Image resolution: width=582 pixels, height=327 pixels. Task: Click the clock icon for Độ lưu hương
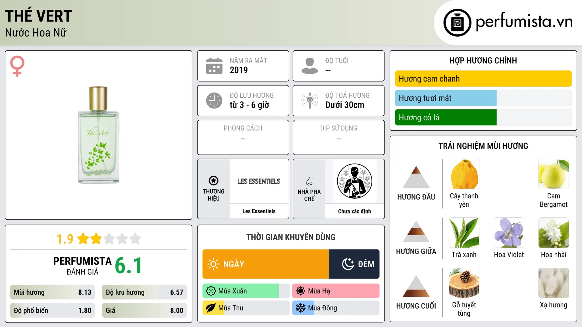(x=214, y=100)
